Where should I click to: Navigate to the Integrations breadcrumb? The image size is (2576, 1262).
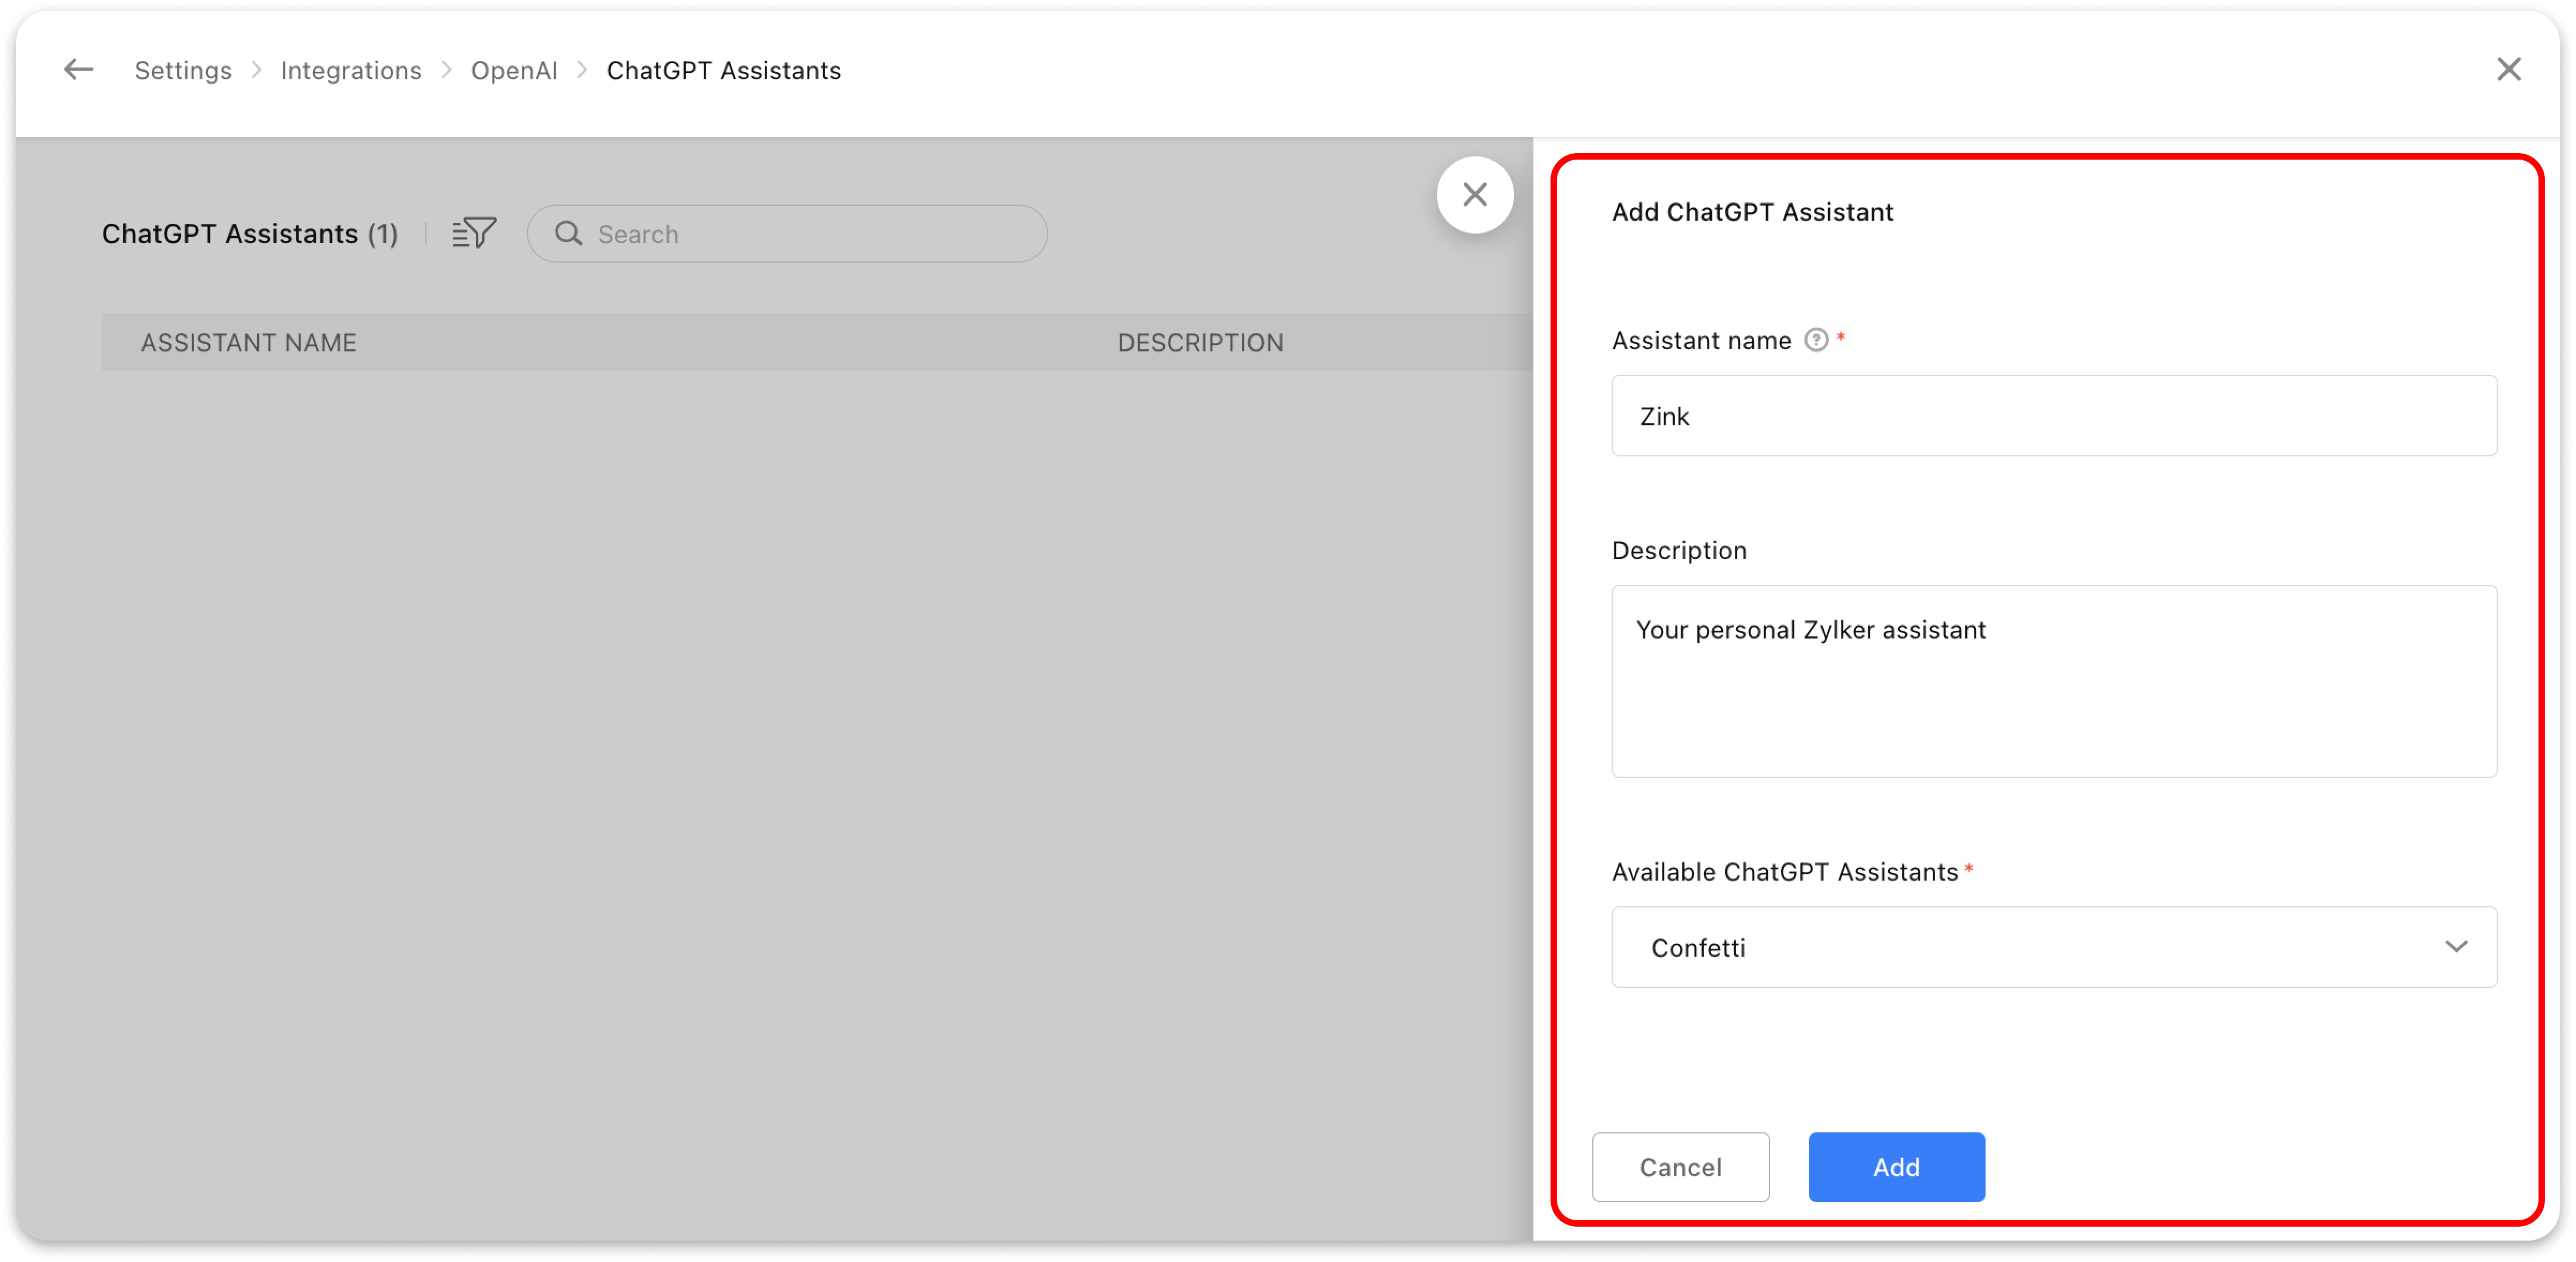click(351, 71)
